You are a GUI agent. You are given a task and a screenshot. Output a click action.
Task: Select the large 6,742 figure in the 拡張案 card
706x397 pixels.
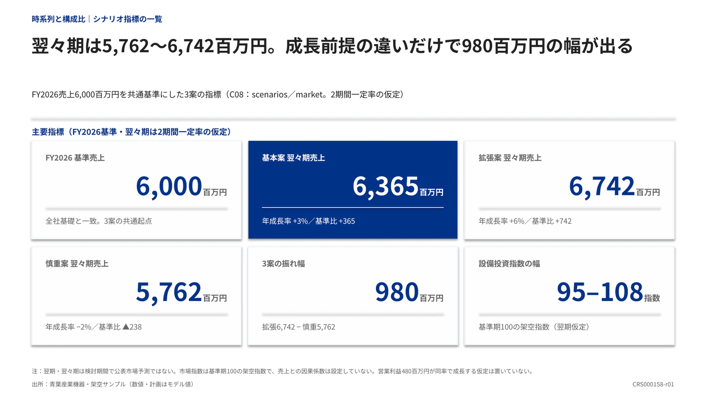(602, 186)
